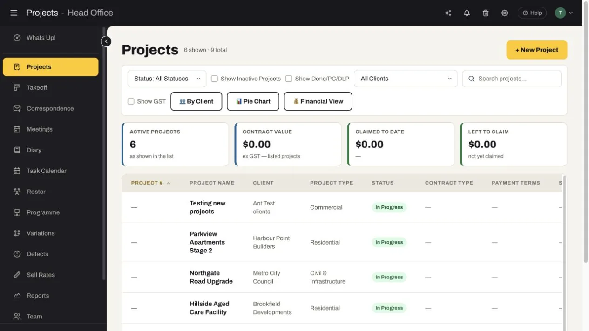Click the Variations branch icon
The image size is (589, 331).
[17, 233]
